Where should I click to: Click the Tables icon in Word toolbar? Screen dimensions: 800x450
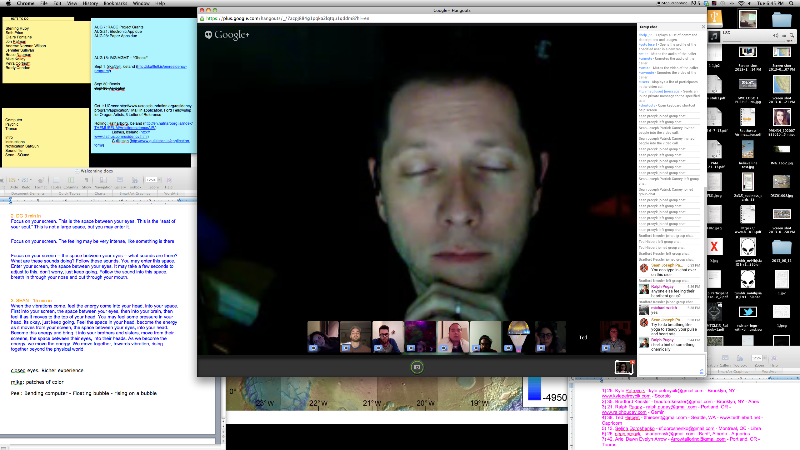(56, 180)
